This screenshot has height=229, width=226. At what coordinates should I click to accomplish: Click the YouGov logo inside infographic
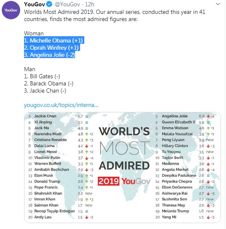136,181
